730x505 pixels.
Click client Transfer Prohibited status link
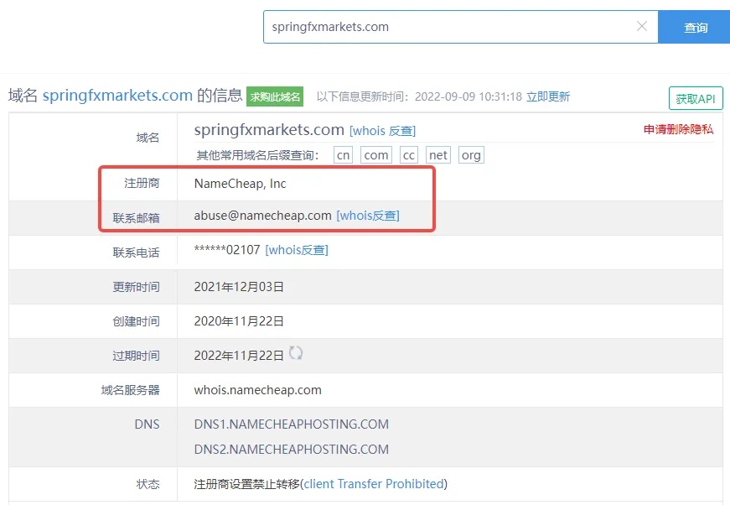coord(374,484)
